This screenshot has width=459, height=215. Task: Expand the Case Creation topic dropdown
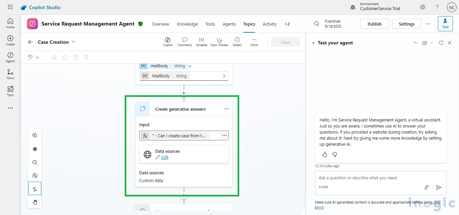pyautogui.click(x=74, y=42)
